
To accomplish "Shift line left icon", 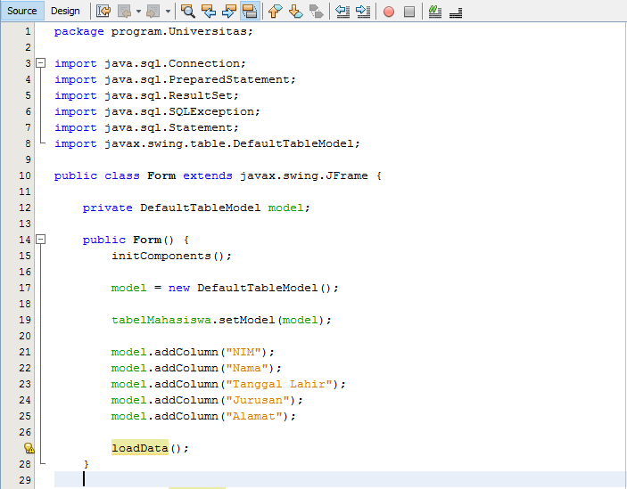I will click(342, 12).
